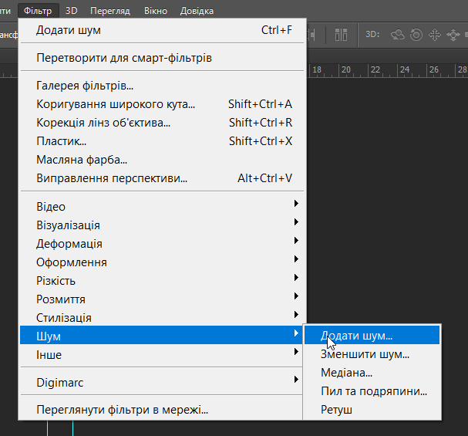Screen dimensions: 468x436
Task: Expand the Відео submenu arrow
Action: 296,207
